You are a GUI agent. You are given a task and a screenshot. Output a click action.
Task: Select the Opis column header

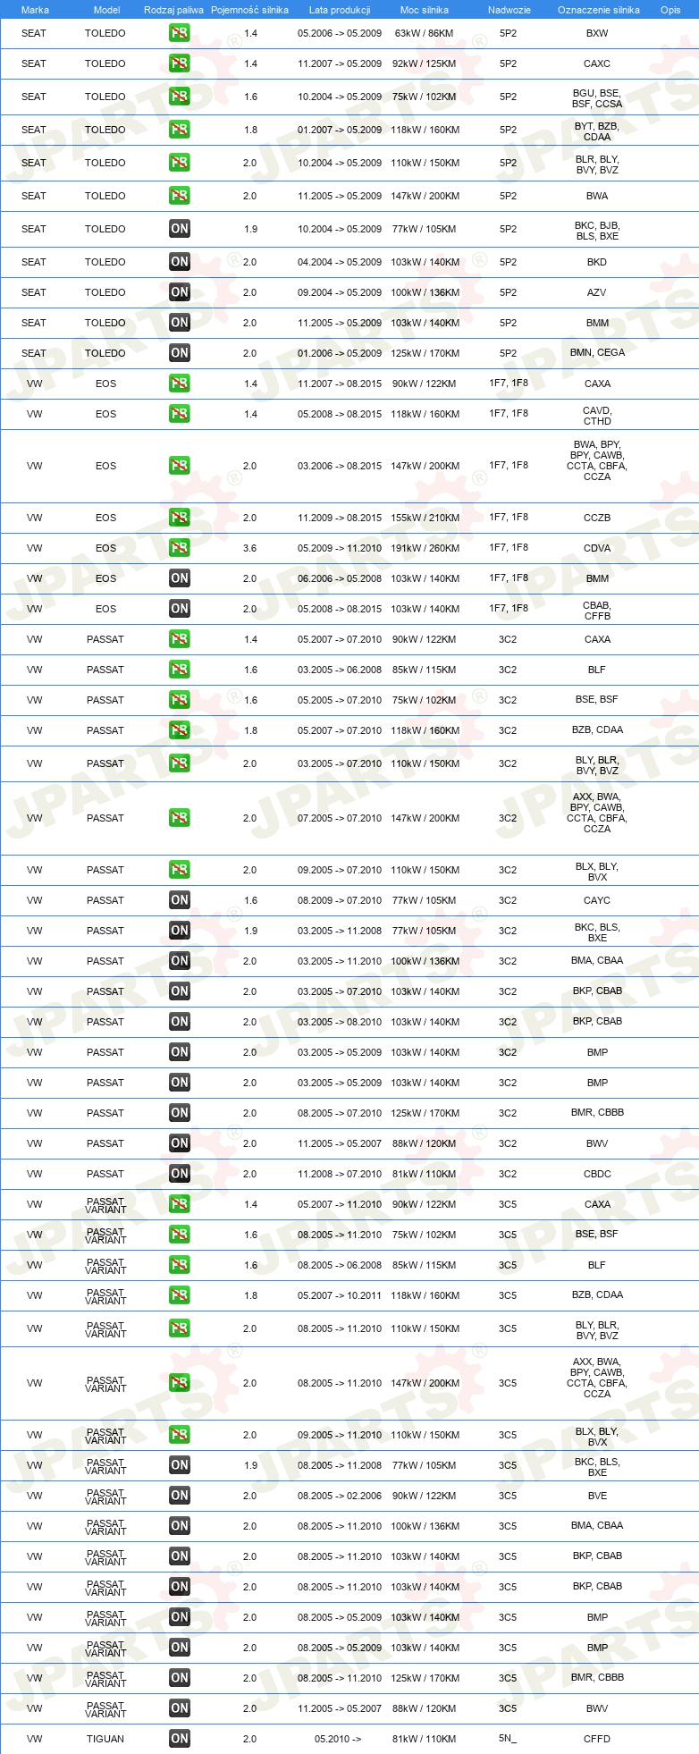(670, 10)
